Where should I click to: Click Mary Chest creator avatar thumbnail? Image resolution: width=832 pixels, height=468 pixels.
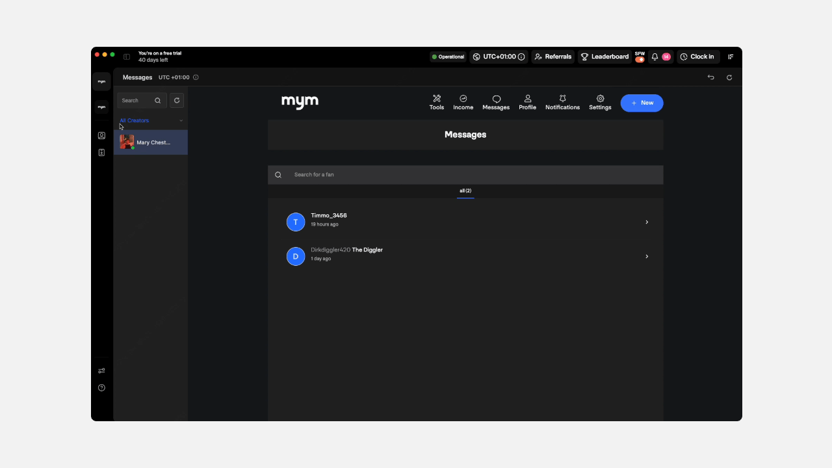click(x=127, y=142)
